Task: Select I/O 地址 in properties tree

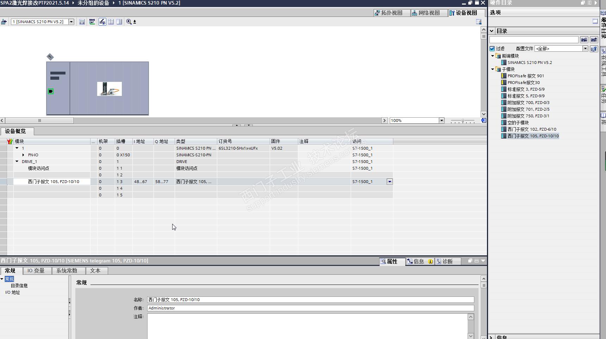Action: 13,292
